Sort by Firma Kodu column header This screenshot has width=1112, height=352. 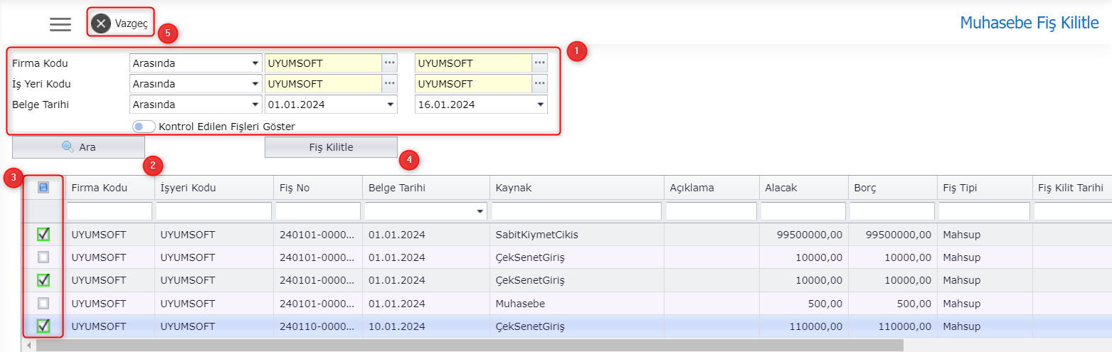pos(110,188)
